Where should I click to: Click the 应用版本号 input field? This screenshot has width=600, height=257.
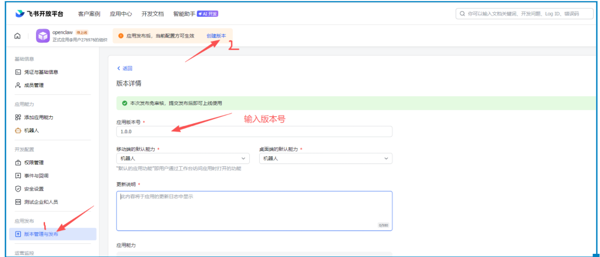click(x=254, y=131)
